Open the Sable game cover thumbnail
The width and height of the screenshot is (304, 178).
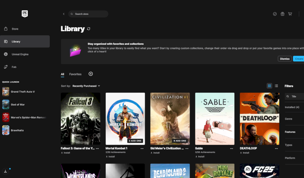pyautogui.click(x=215, y=119)
